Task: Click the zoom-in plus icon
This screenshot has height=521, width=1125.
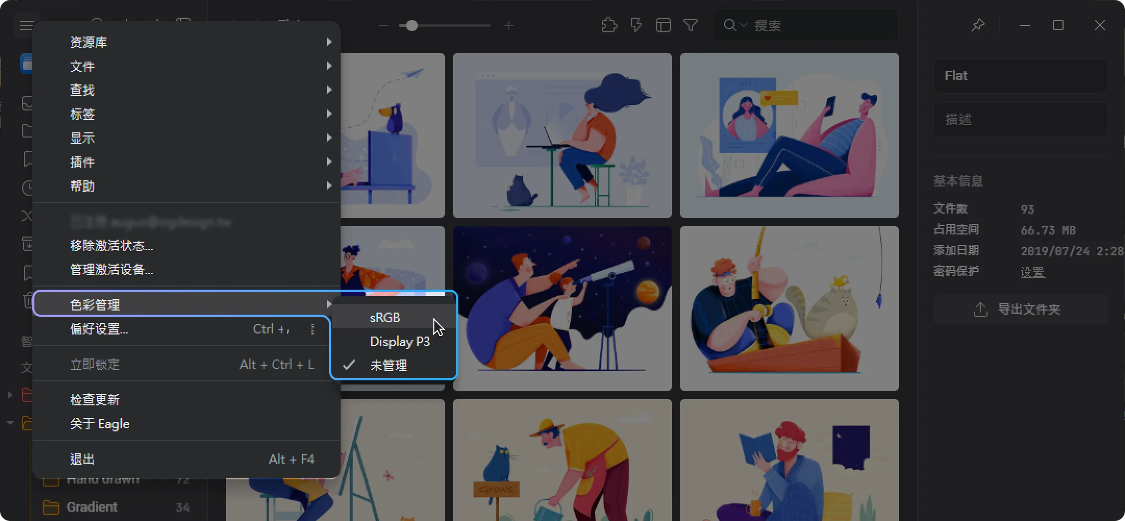Action: click(509, 25)
